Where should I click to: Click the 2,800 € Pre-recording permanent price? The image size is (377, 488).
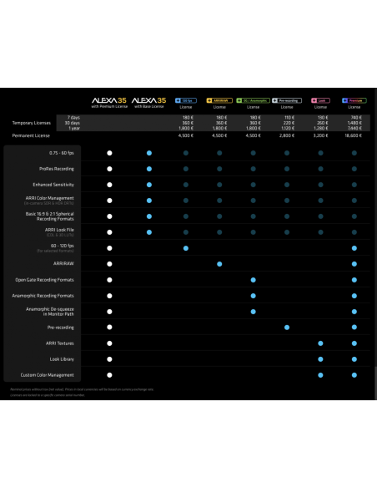coord(287,135)
